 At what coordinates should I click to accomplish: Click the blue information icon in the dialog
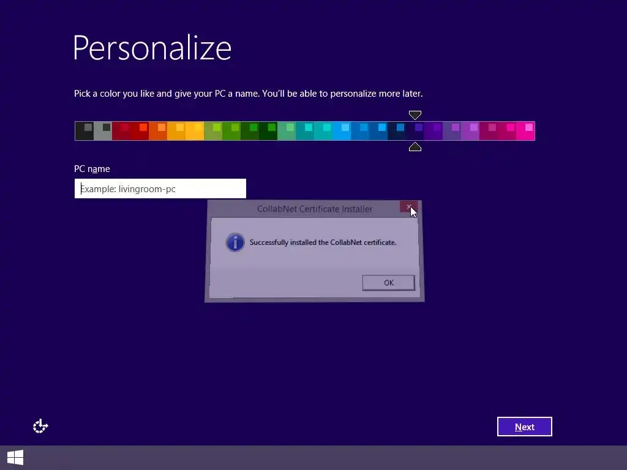(235, 242)
